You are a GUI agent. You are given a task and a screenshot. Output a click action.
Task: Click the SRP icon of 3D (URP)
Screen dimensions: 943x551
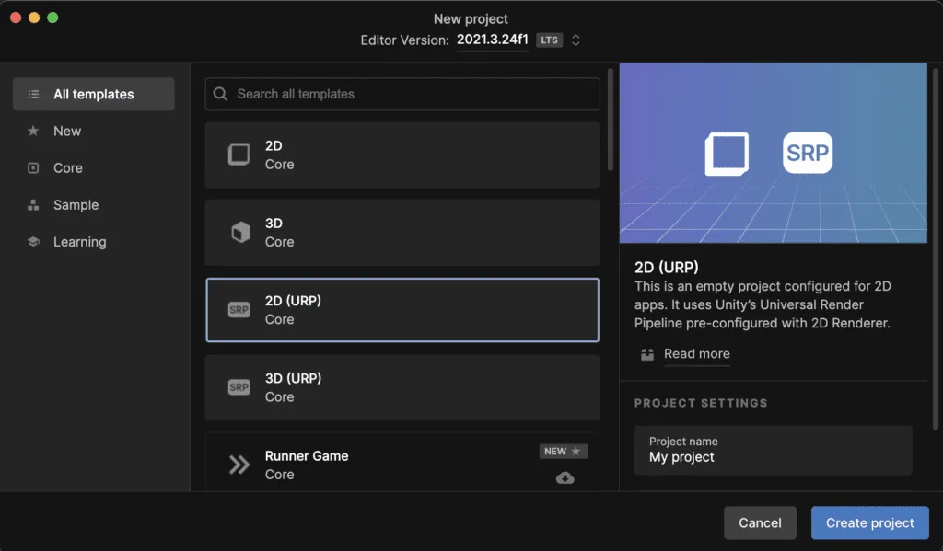239,387
